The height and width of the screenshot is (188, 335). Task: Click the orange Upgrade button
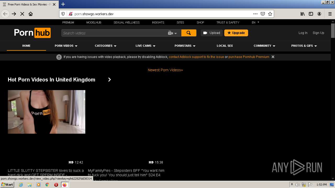[236, 33]
